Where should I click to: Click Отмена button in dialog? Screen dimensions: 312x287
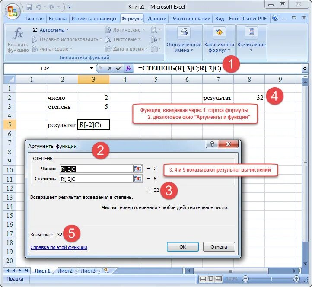click(219, 247)
